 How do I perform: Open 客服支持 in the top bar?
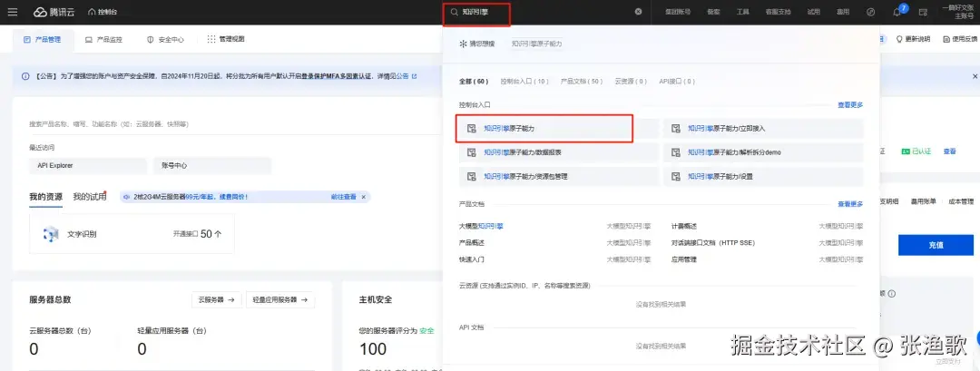coord(779,12)
